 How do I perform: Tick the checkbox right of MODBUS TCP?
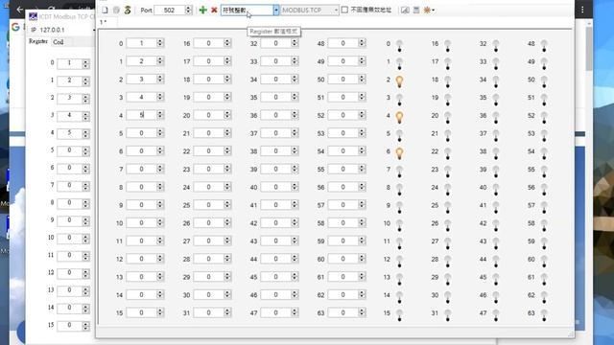(344, 10)
